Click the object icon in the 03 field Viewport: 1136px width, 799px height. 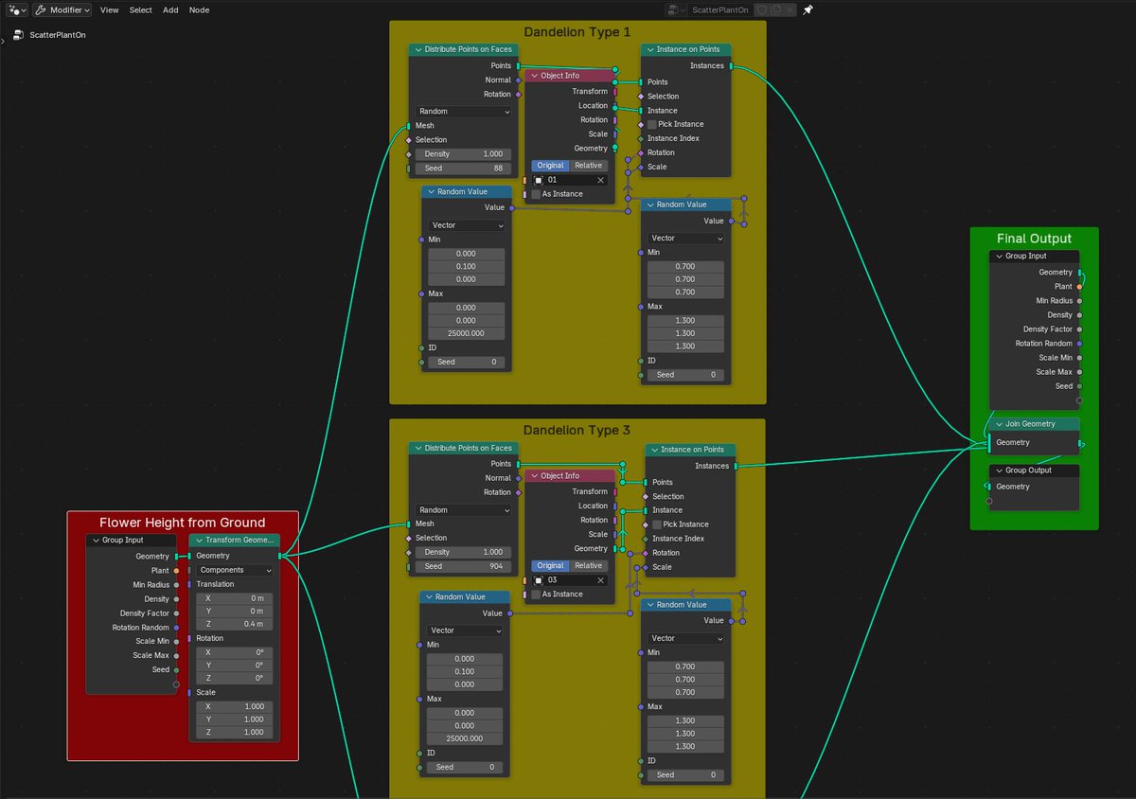539,579
